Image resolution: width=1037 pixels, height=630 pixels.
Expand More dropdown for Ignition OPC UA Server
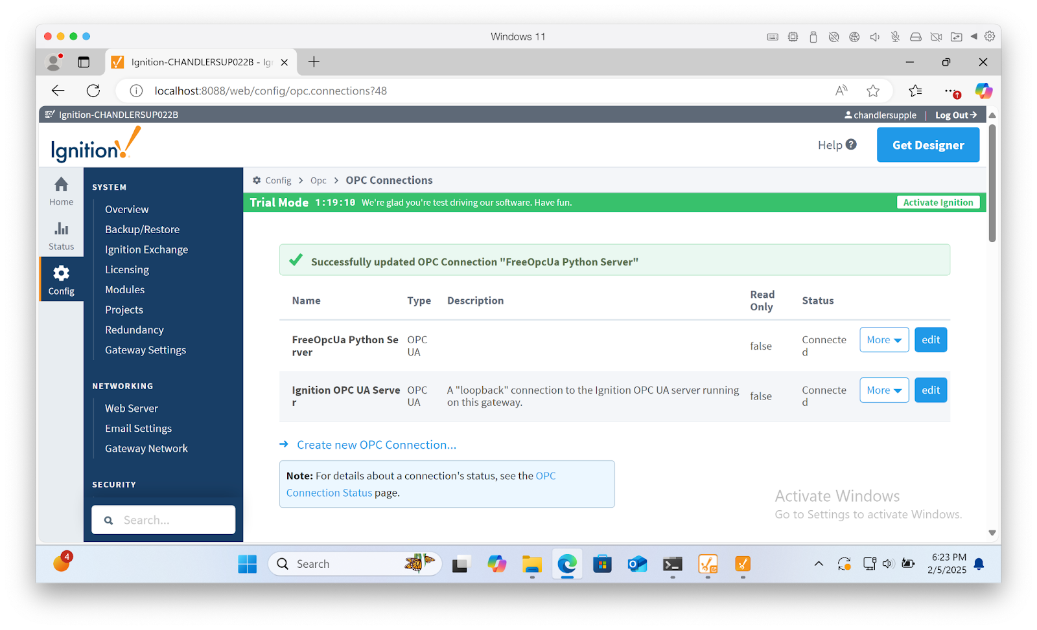(884, 390)
